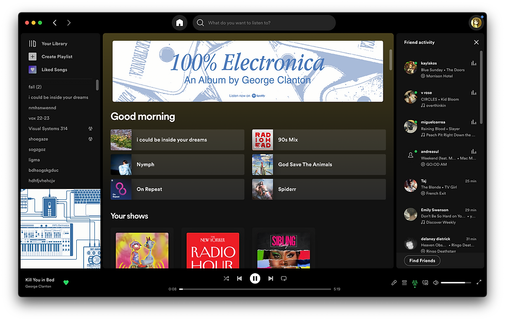Image resolution: width=505 pixels, height=321 pixels.
Task: Enter full screen with the expand arrows
Action: tap(479, 282)
